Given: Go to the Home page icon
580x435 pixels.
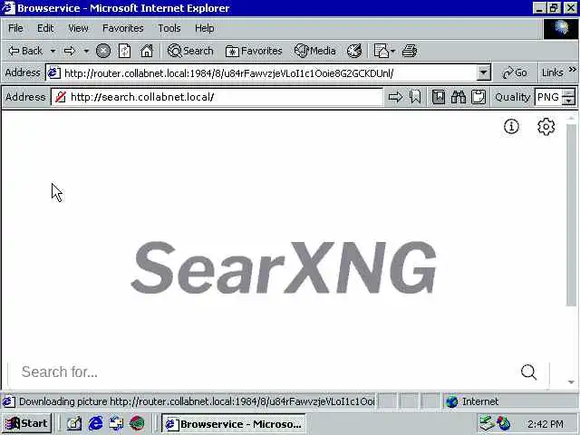Looking at the screenshot, I should tap(147, 51).
